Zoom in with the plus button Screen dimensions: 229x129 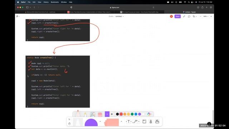(x=211, y=16)
